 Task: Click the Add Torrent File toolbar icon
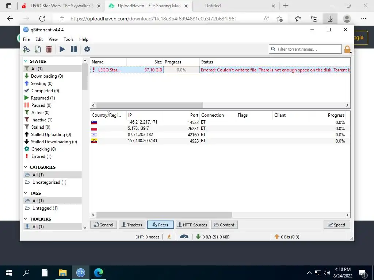tap(38, 49)
